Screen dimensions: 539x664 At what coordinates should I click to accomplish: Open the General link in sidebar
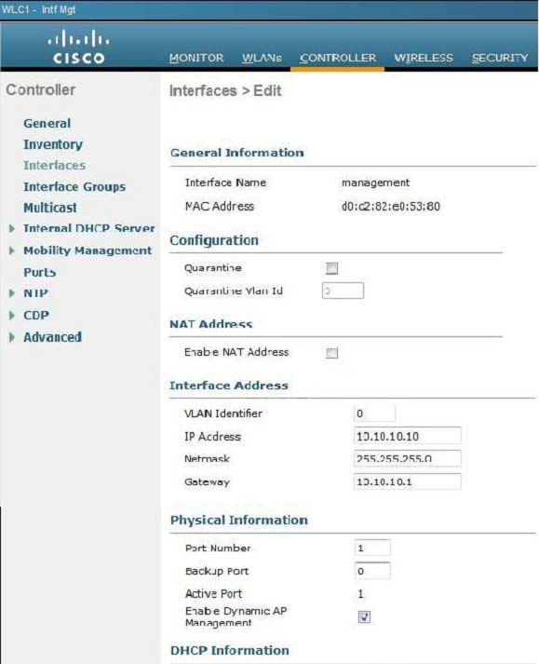(47, 123)
